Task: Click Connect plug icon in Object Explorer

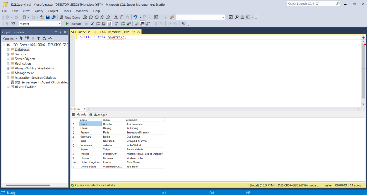Action: click(x=21, y=38)
